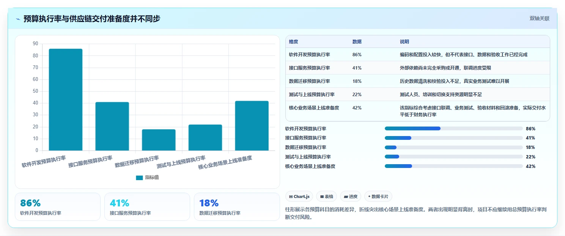The image size is (565, 236).
Task: Click the 双轴关联 tag in the header
Action: tap(539, 18)
